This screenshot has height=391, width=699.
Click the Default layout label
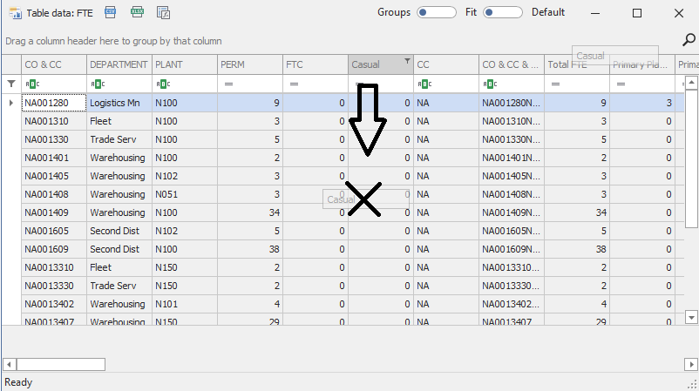(548, 12)
